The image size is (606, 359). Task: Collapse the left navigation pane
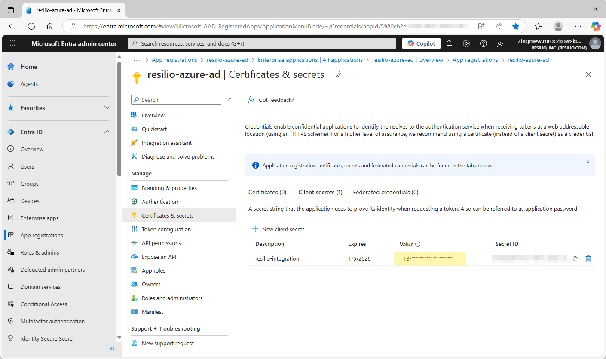(x=112, y=348)
